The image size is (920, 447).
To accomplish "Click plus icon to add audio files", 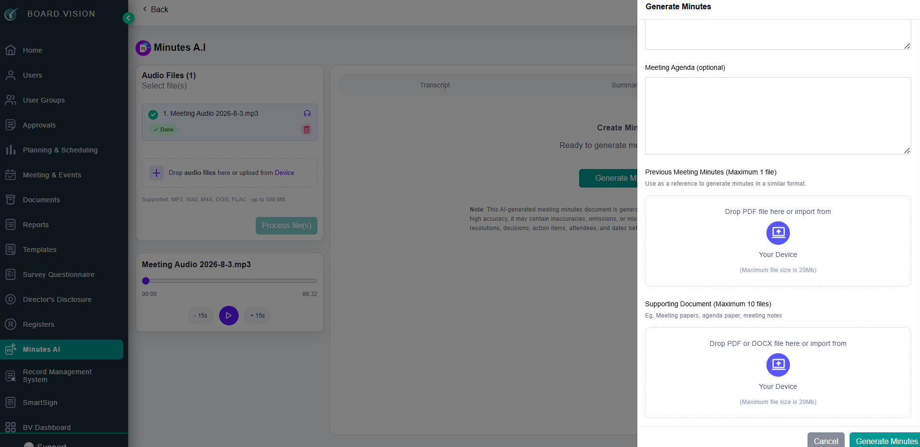I will pyautogui.click(x=157, y=173).
